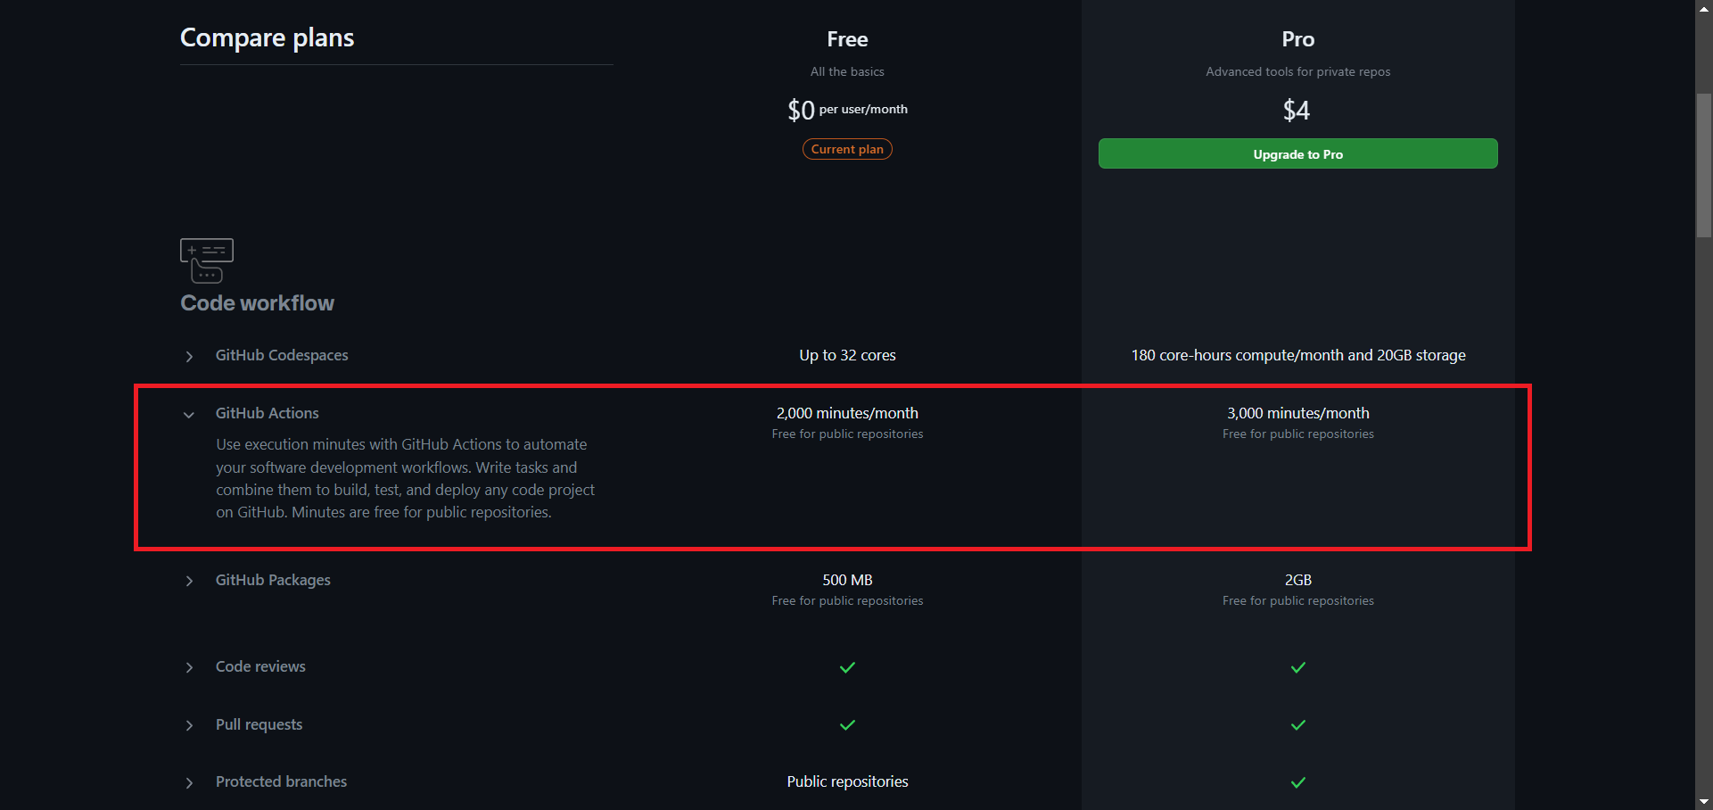Image resolution: width=1713 pixels, height=810 pixels.
Task: Click the Free plan checkmark for Code reviews
Action: 847,667
